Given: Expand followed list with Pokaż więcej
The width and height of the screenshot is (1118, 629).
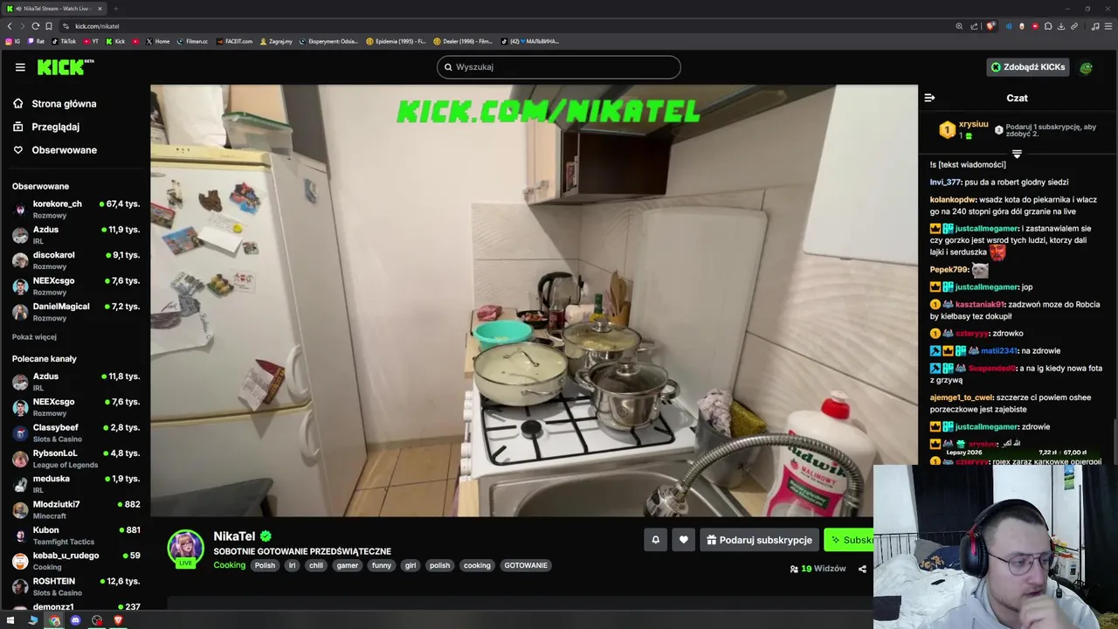Looking at the screenshot, I should (x=34, y=336).
